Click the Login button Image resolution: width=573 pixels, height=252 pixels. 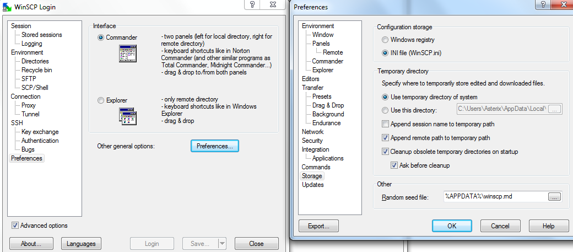[152, 244]
